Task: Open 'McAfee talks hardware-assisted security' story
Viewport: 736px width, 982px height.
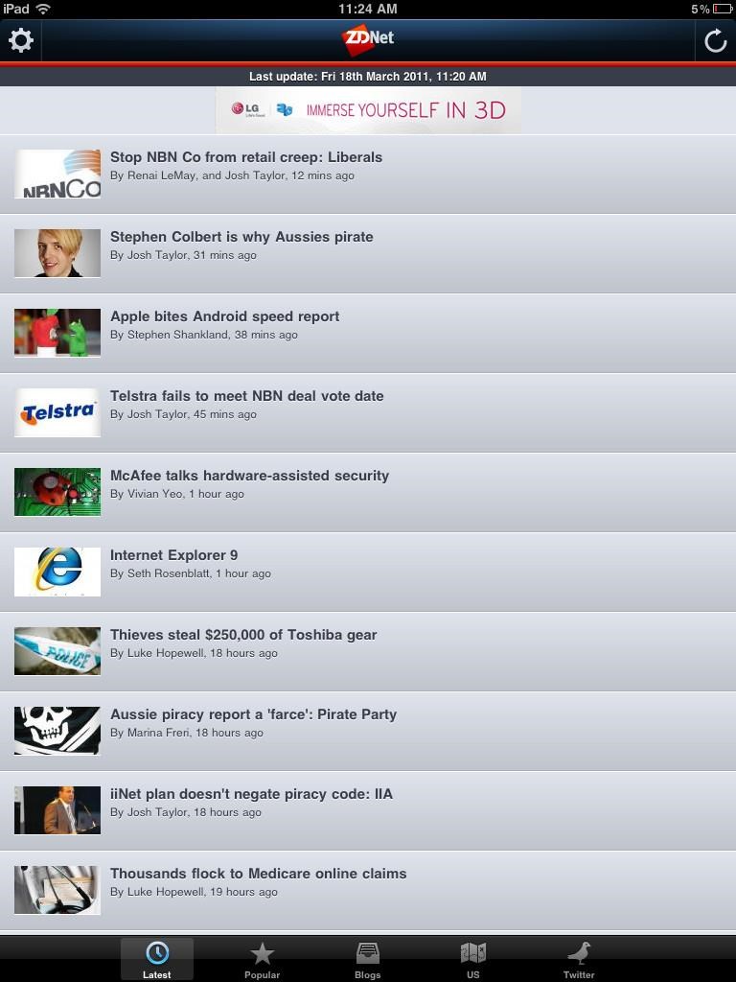Action: pyautogui.click(x=368, y=492)
